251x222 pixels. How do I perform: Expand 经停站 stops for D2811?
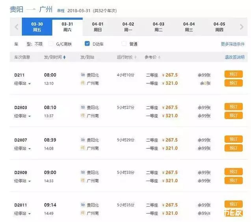[x=22, y=213]
